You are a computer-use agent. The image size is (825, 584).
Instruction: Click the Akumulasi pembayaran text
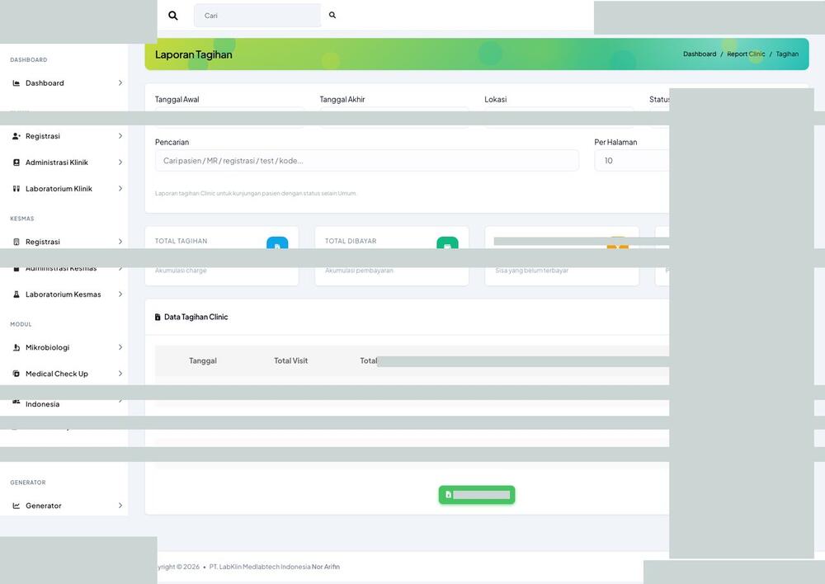pos(359,271)
